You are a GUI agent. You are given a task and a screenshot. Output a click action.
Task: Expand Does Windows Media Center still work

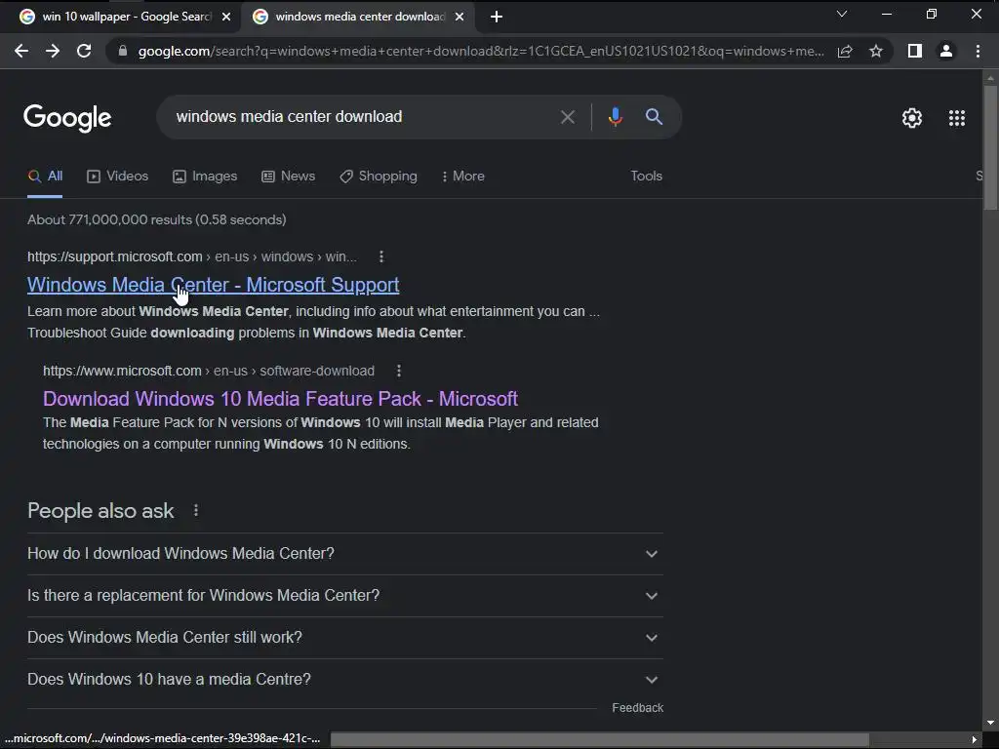tap(345, 638)
